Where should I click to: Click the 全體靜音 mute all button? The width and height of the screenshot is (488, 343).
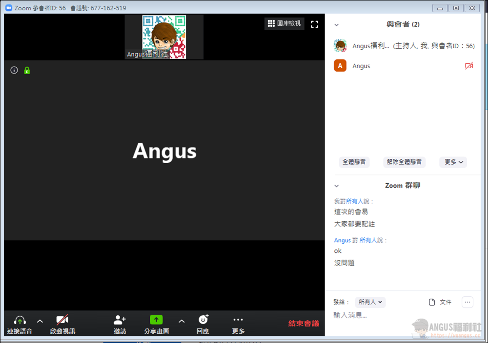tap(354, 162)
